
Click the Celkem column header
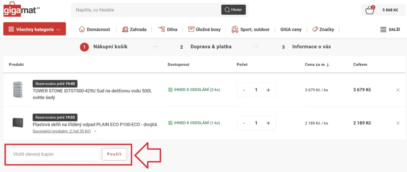pos(360,64)
